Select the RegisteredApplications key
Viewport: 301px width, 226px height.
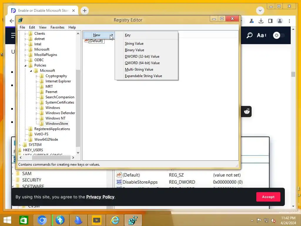52,129
